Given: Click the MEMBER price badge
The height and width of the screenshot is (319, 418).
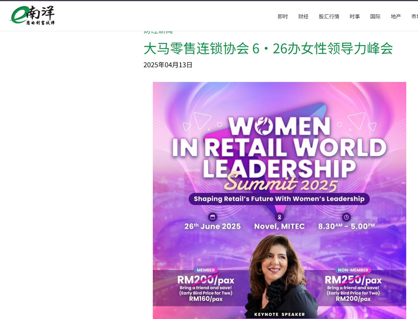Looking at the screenshot, I should (206, 270).
